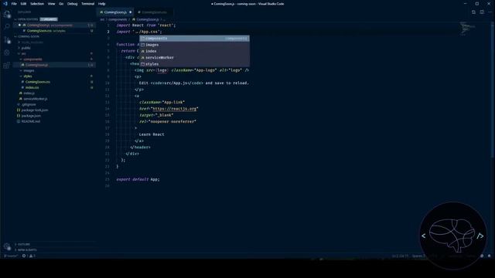Click the git branch indicator in status bar
This screenshot has height=278, width=495.
tap(11, 256)
